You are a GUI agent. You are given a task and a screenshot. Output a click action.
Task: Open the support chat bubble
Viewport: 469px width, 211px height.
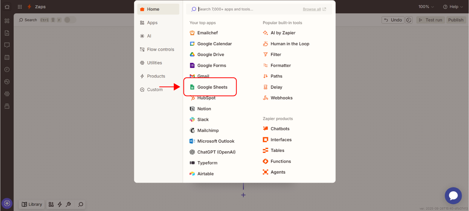[x=453, y=196]
